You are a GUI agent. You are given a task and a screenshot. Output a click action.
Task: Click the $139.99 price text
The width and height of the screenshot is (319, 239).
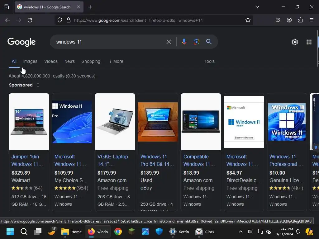(x=150, y=173)
